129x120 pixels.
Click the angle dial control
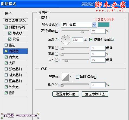click(66, 40)
